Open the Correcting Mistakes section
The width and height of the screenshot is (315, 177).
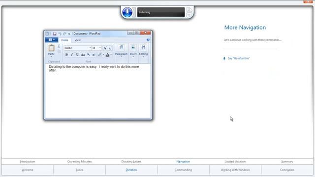(79, 162)
